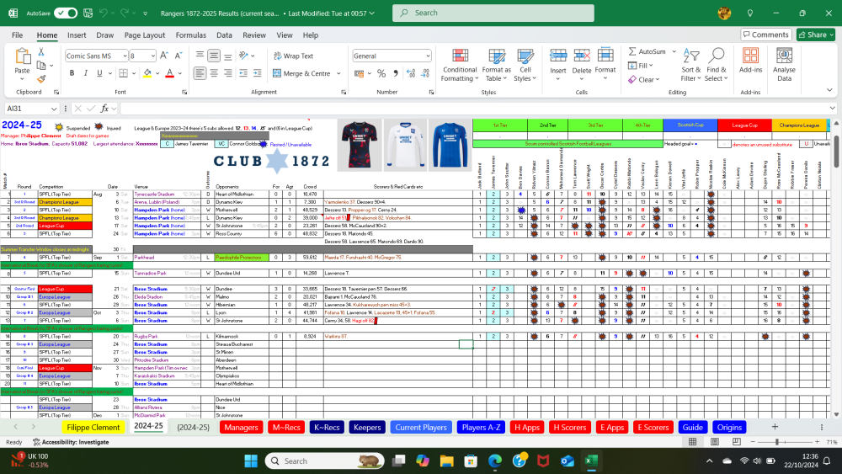
Task: Click the Paste clipboard icon
Action: [x=22, y=56]
